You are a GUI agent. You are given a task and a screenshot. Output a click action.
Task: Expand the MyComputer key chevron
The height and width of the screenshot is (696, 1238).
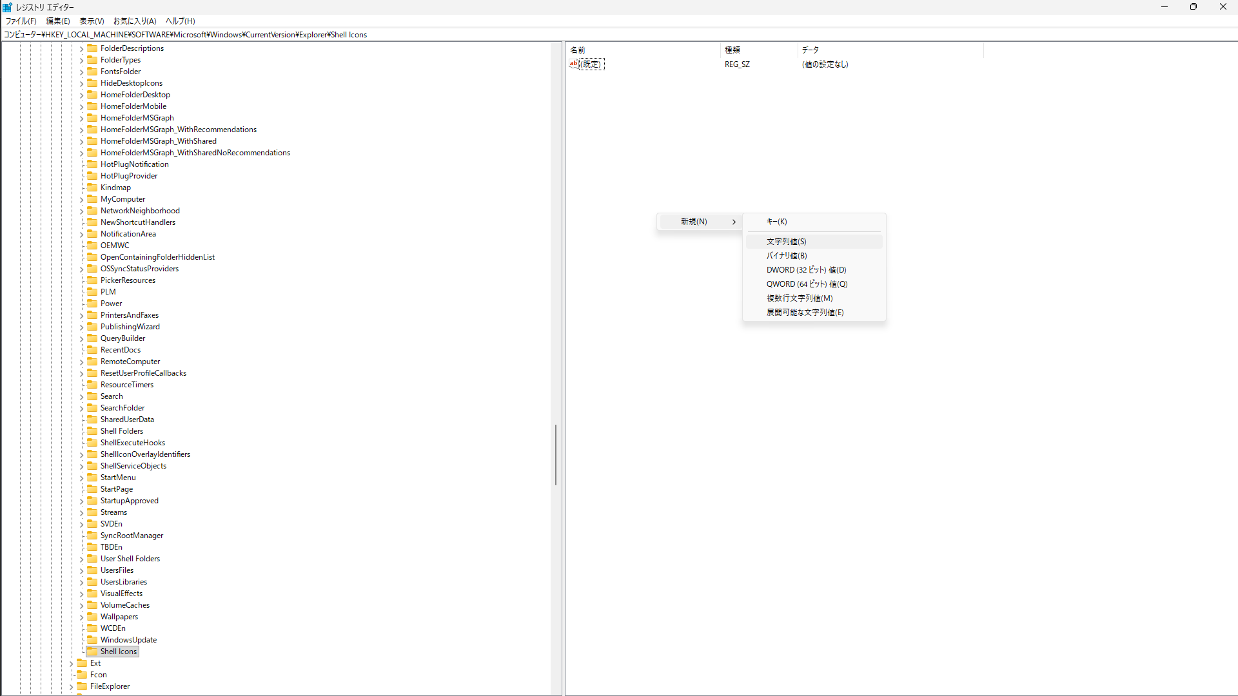82,200
